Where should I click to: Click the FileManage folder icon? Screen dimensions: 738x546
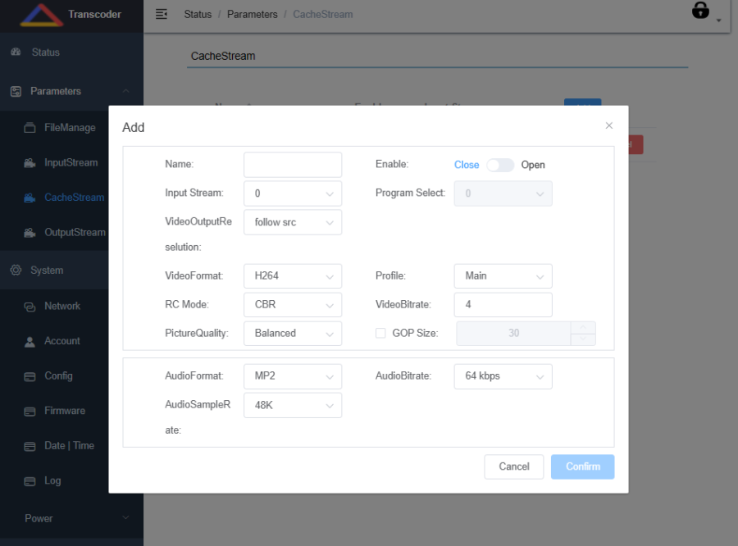pyautogui.click(x=30, y=128)
